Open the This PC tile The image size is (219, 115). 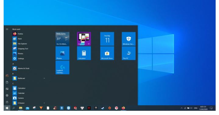coord(129,53)
